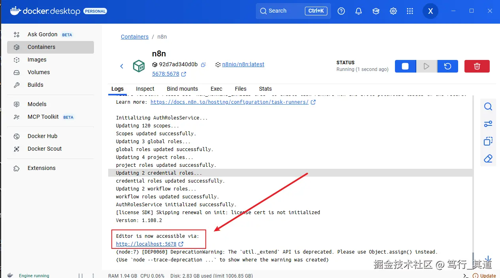
Task: Open the docs.n8n.io task-runners link
Action: click(x=229, y=102)
